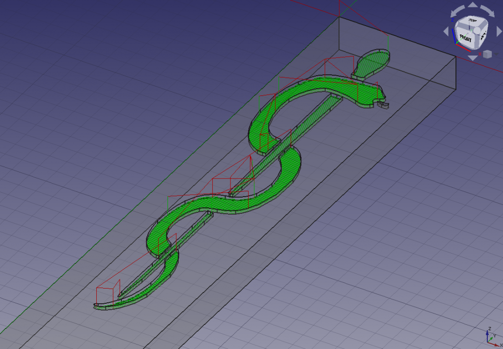Screen dimensions: 503x349
Task: Click the navigation cube's top-front-right corner
Action: (x=477, y=30)
